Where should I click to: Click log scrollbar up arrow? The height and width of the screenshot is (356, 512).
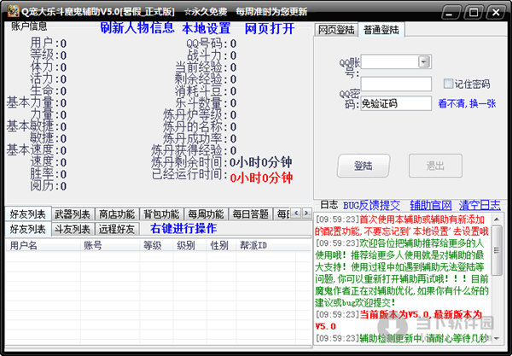(x=497, y=219)
